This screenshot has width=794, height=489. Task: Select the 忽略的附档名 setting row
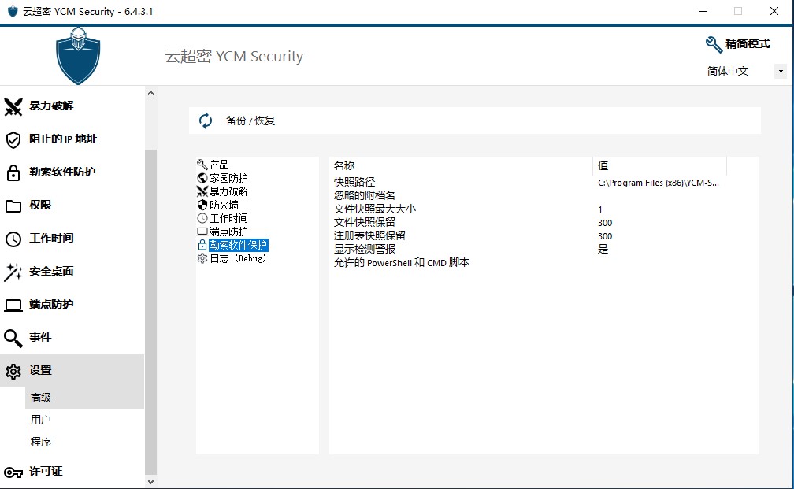pos(365,195)
